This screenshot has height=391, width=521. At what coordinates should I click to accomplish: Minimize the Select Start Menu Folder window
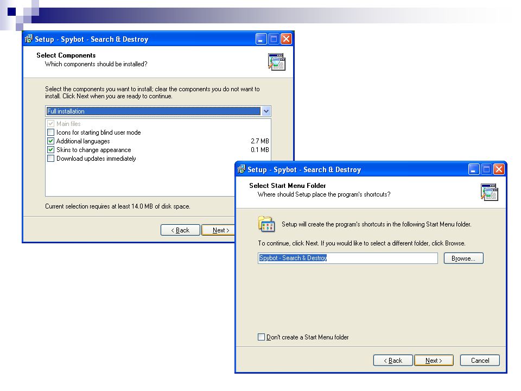pyautogui.click(x=474, y=169)
